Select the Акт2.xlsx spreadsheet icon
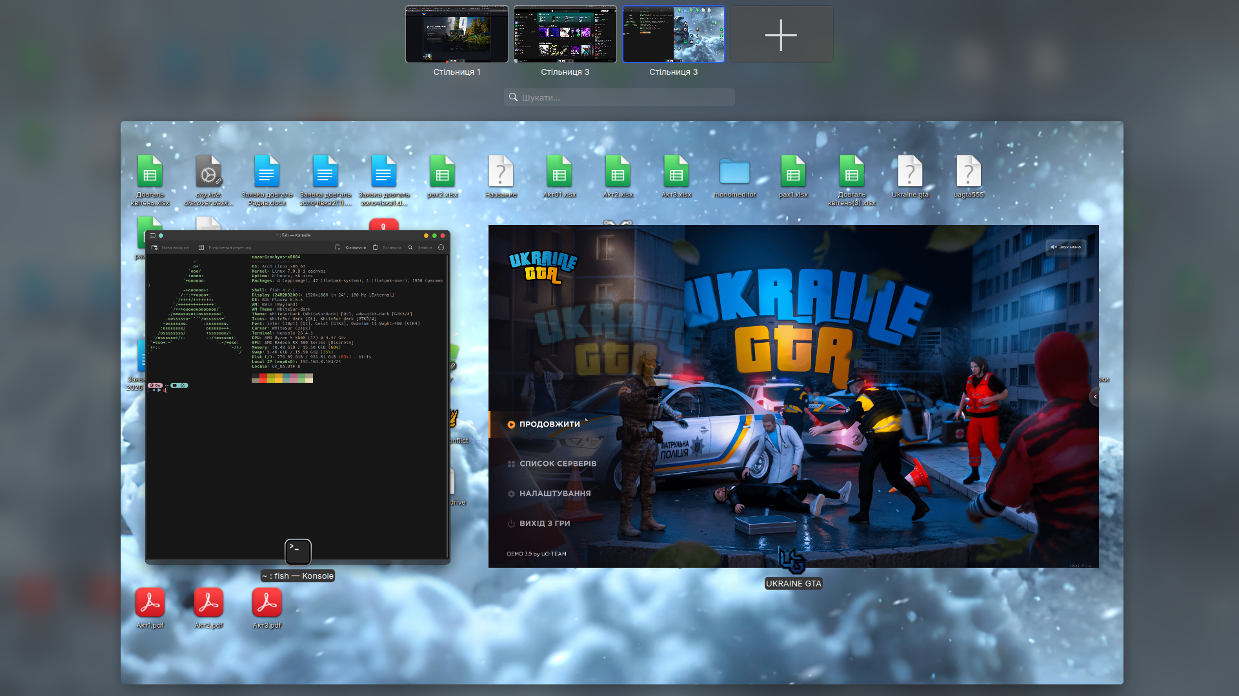Screen dimensions: 1239x696 click(x=618, y=172)
